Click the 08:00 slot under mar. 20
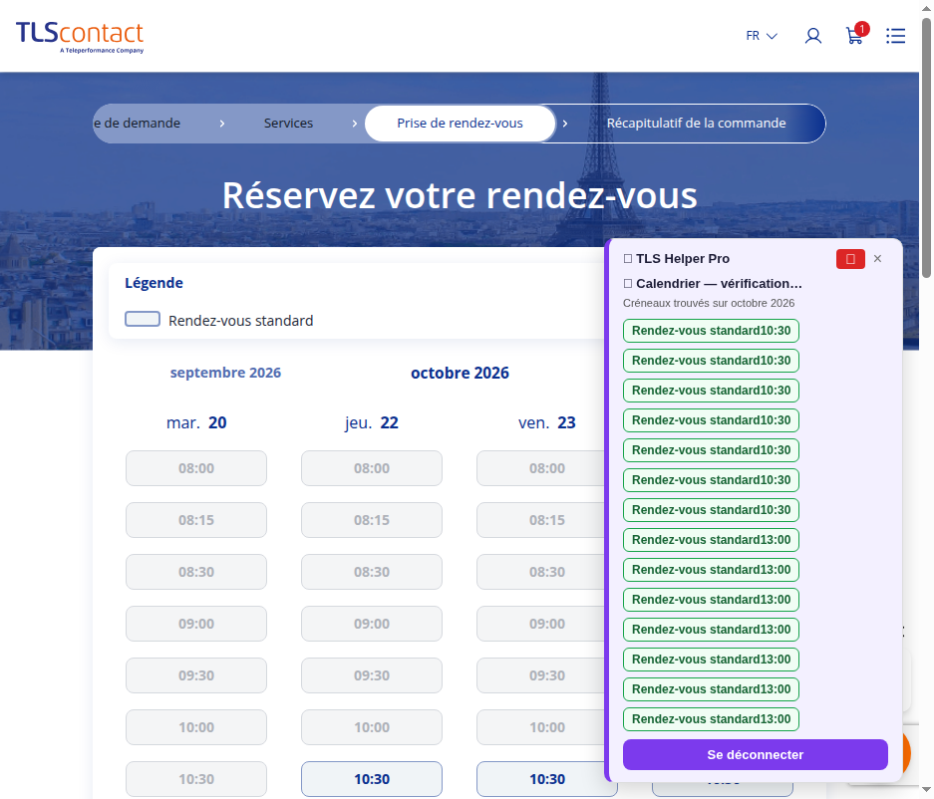The width and height of the screenshot is (934, 799). (x=196, y=468)
